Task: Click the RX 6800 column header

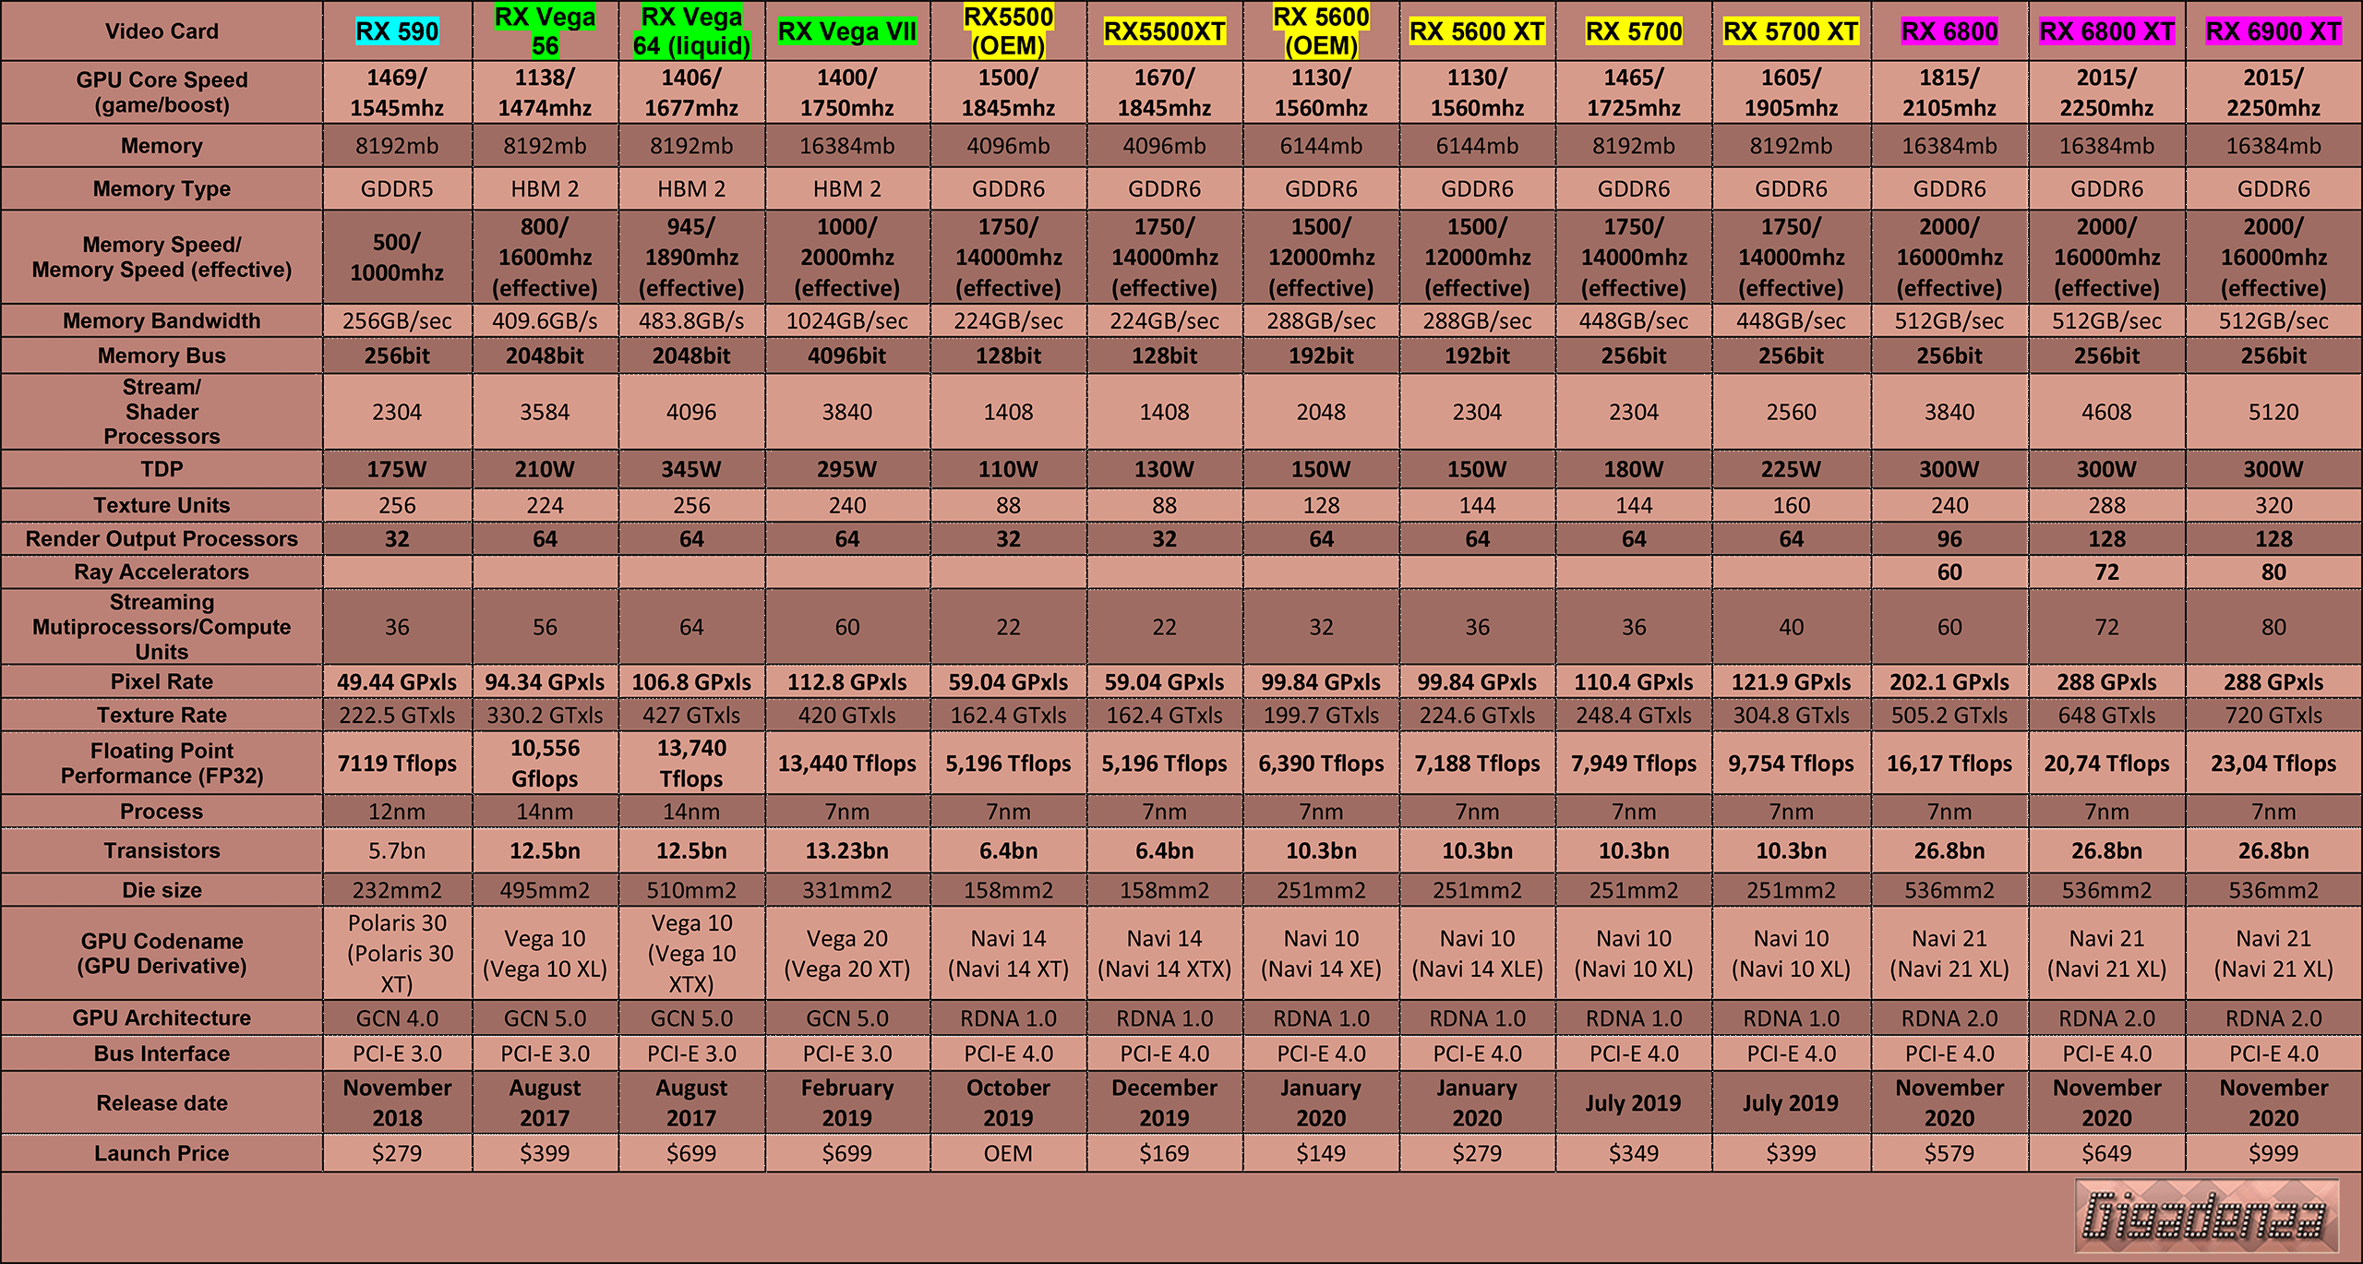Action: [1949, 31]
